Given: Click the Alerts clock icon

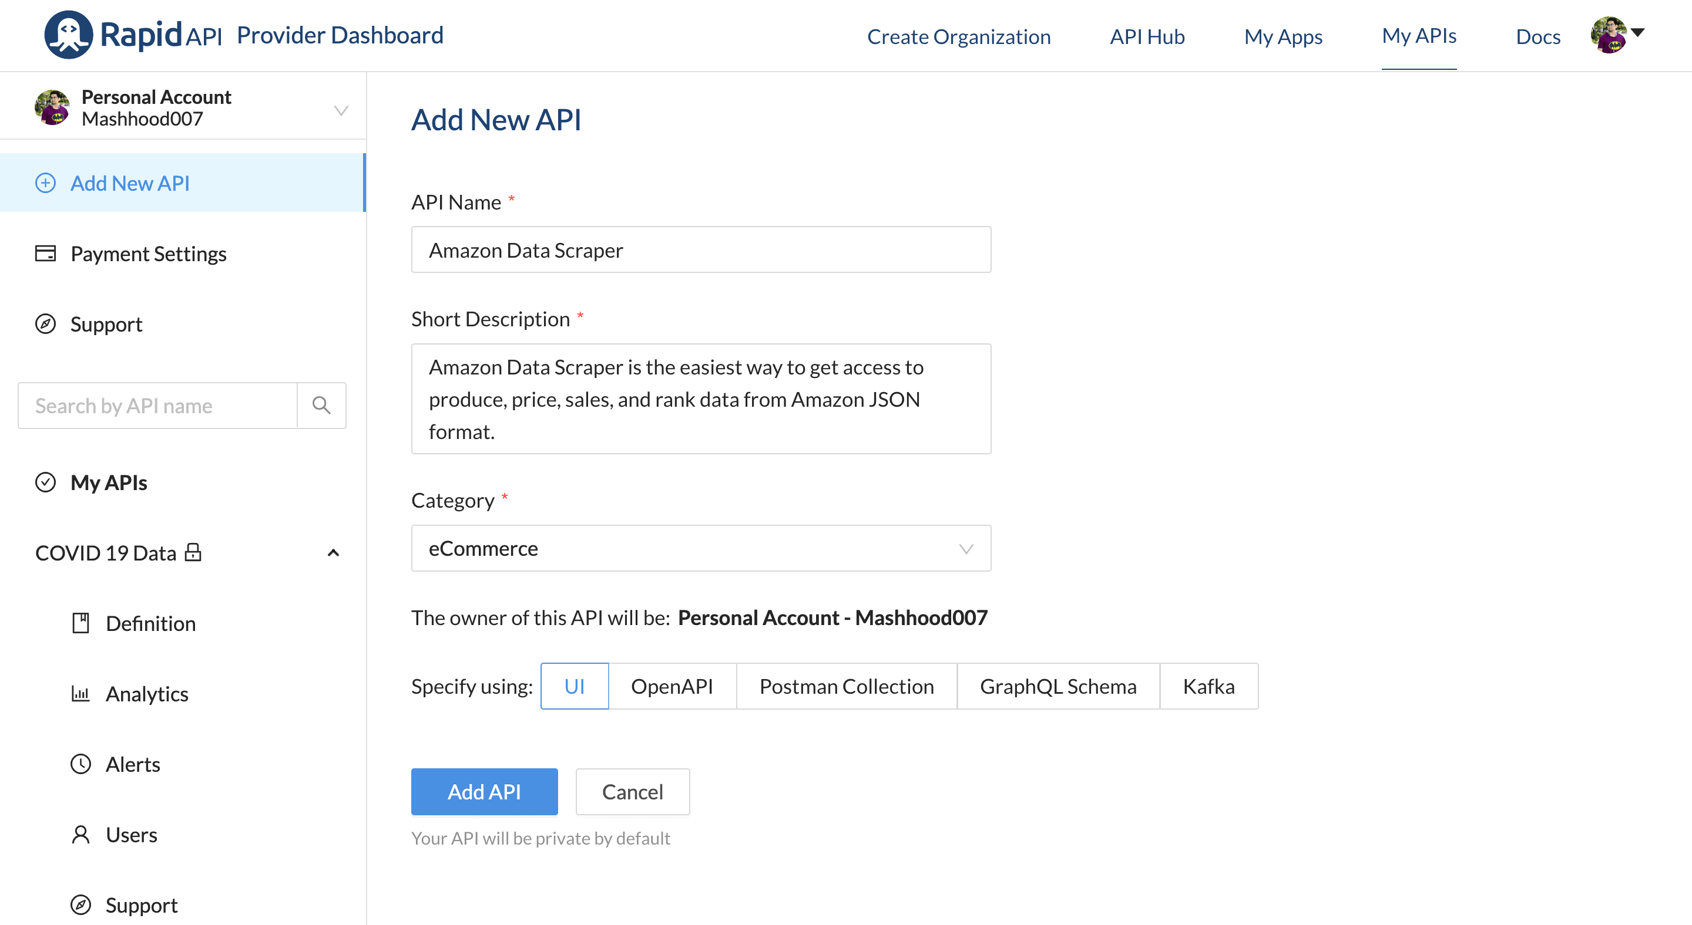Looking at the screenshot, I should tap(80, 763).
